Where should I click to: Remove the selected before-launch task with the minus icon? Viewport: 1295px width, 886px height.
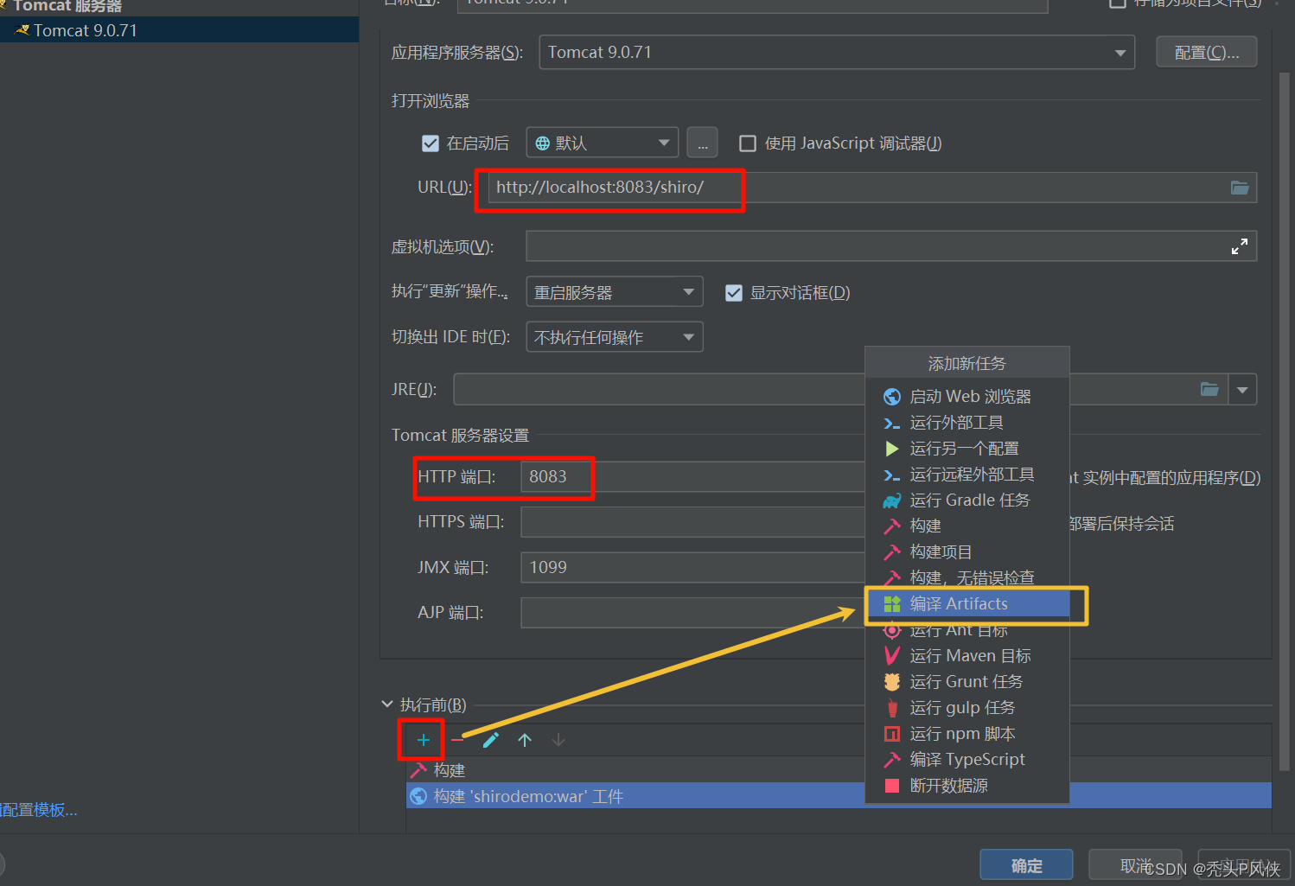pos(457,740)
